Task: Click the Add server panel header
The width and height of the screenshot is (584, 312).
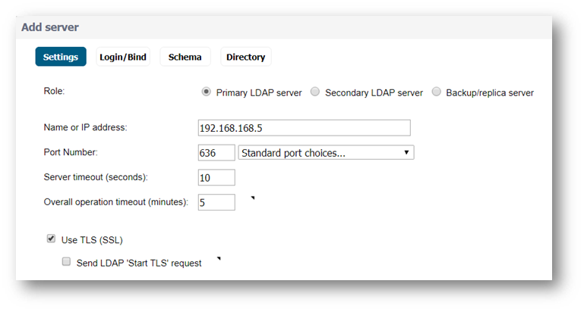Action: (x=50, y=27)
